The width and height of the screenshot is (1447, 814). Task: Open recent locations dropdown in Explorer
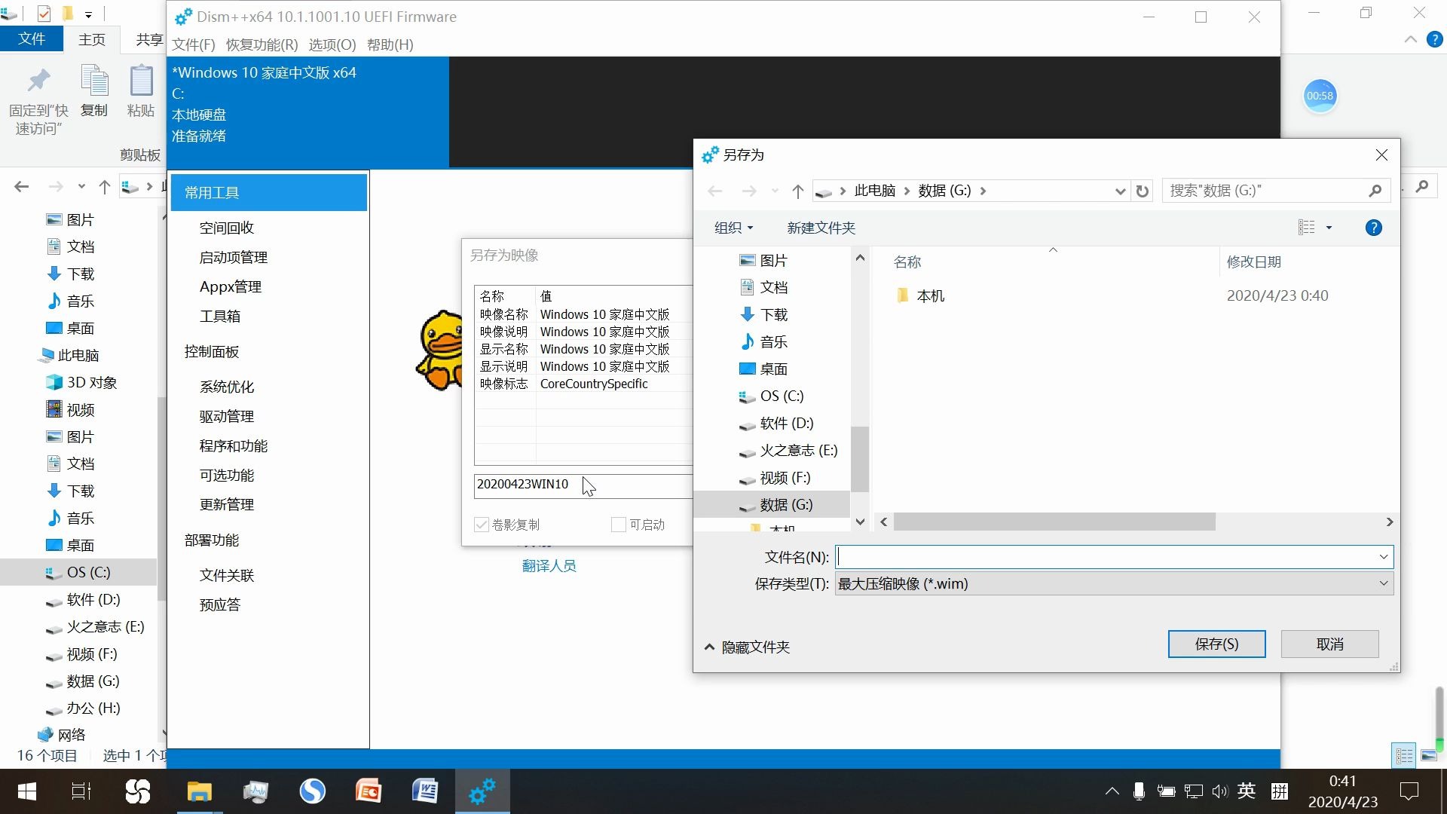point(81,186)
